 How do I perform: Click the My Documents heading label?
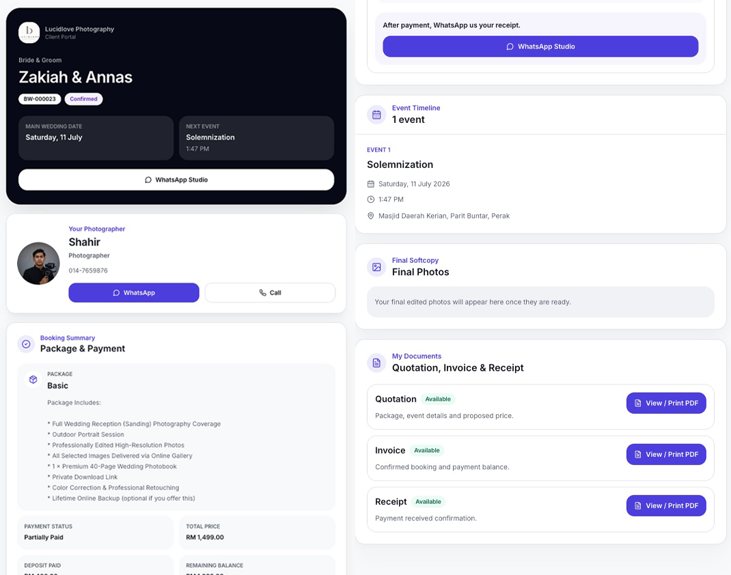pyautogui.click(x=417, y=356)
